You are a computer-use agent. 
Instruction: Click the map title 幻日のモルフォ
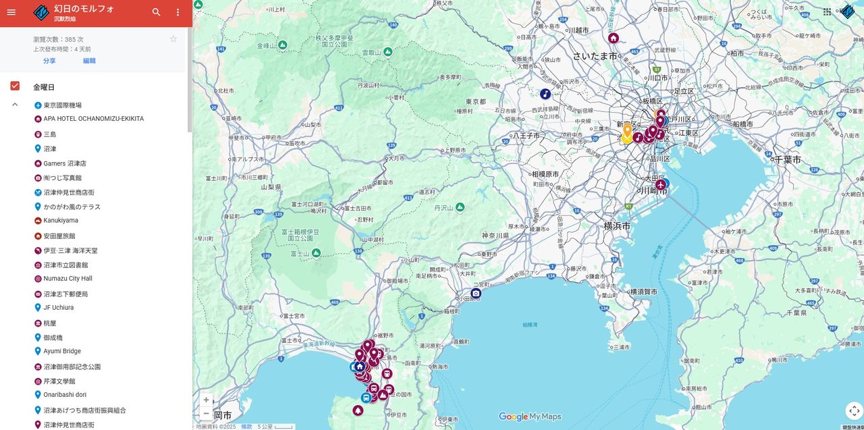pyautogui.click(x=84, y=8)
